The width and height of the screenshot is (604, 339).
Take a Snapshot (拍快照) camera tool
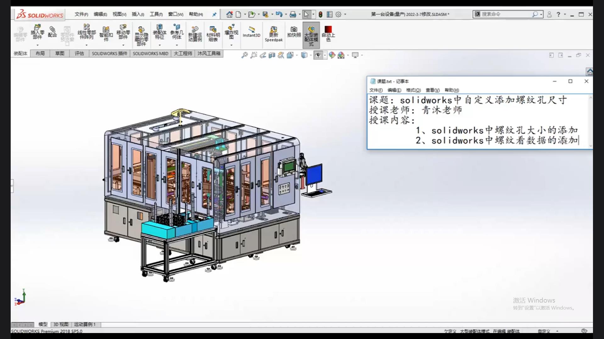[x=294, y=32]
